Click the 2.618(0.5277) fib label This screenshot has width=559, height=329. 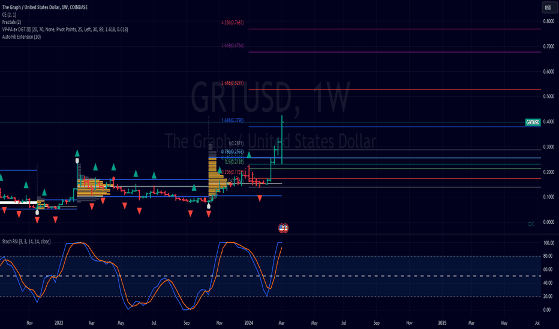[233, 83]
